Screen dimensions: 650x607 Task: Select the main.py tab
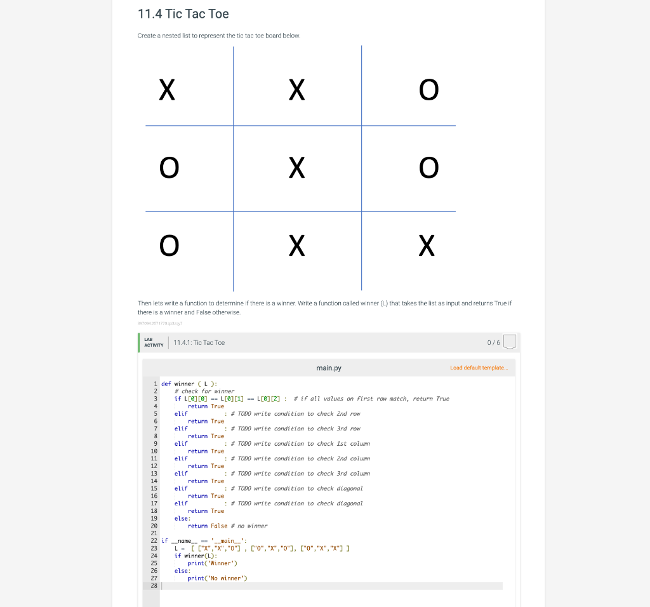tap(328, 367)
